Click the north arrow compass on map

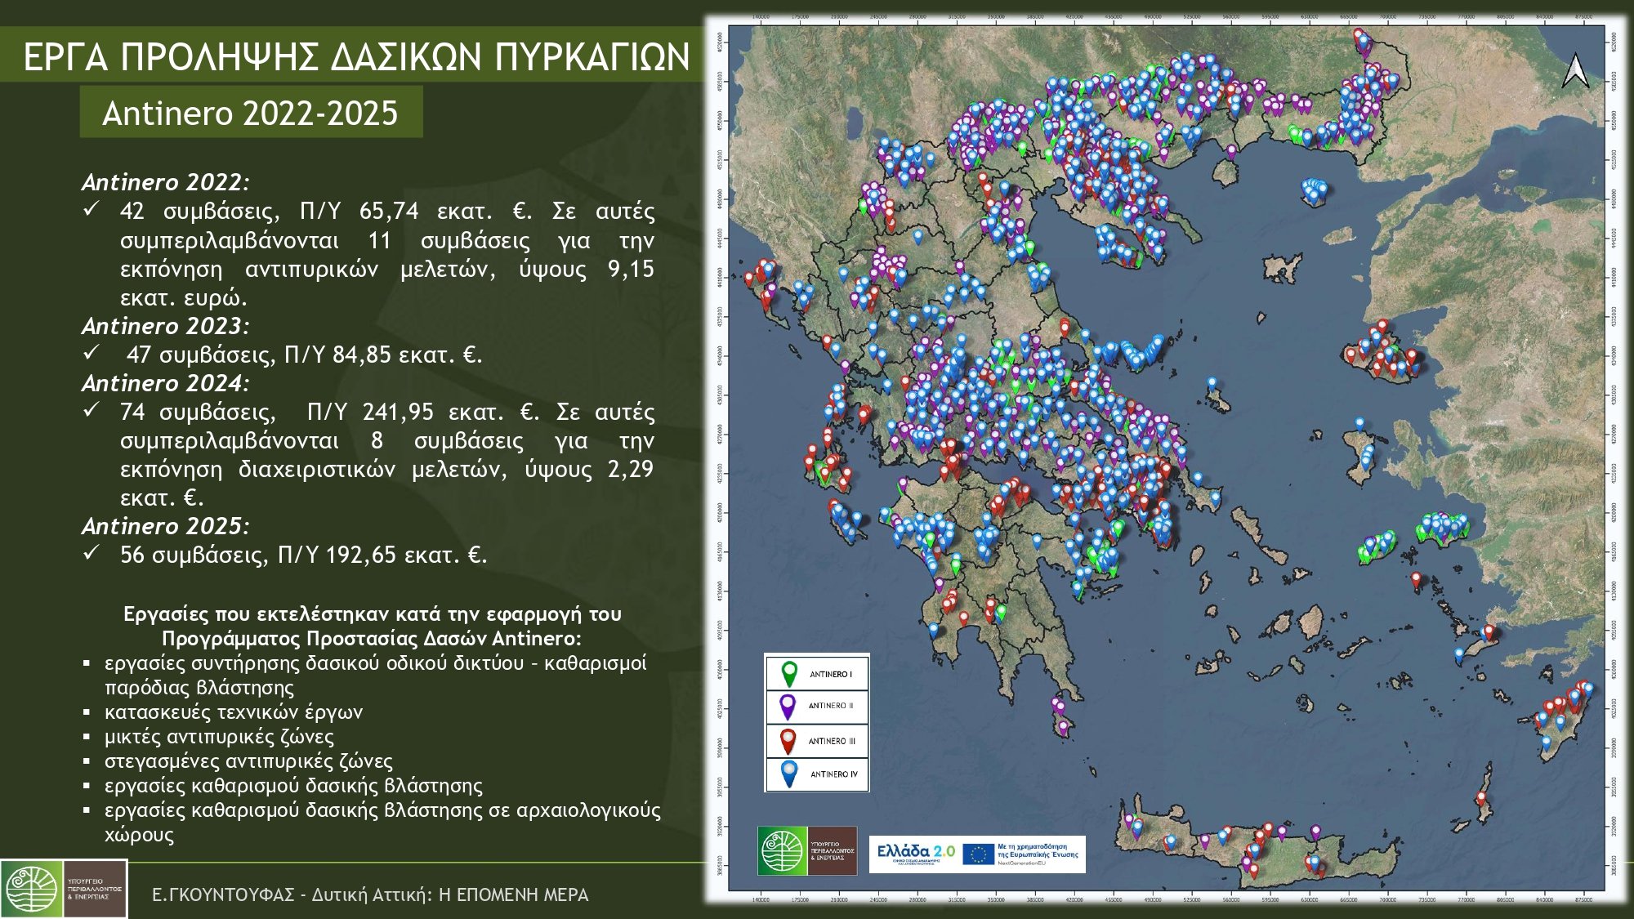pyautogui.click(x=1575, y=69)
